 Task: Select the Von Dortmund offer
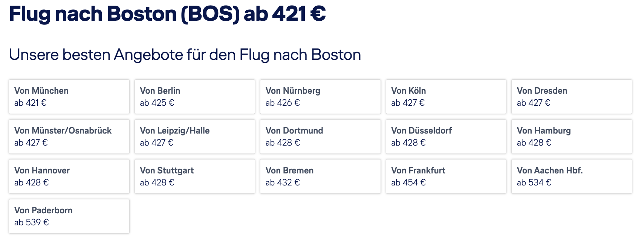[320, 137]
